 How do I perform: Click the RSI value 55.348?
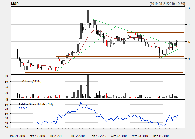23,109
